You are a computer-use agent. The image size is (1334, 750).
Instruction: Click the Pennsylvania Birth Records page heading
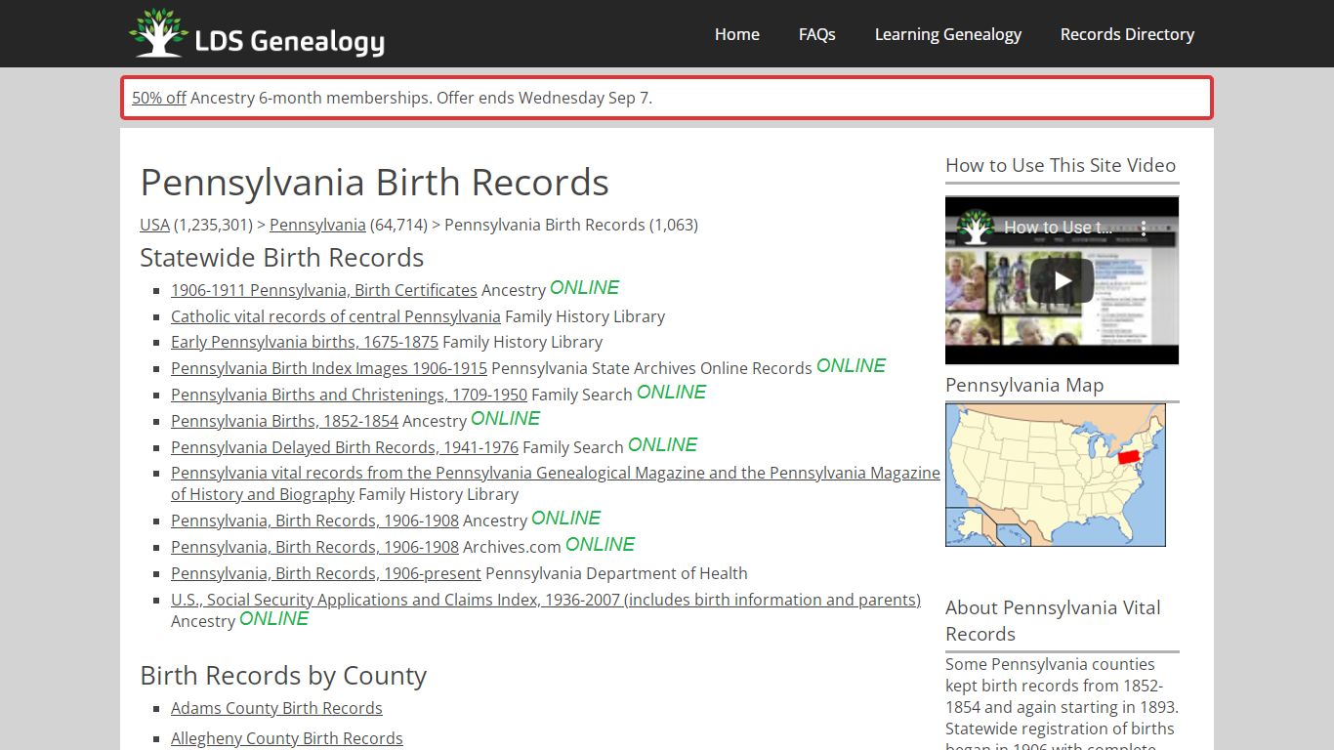(374, 183)
